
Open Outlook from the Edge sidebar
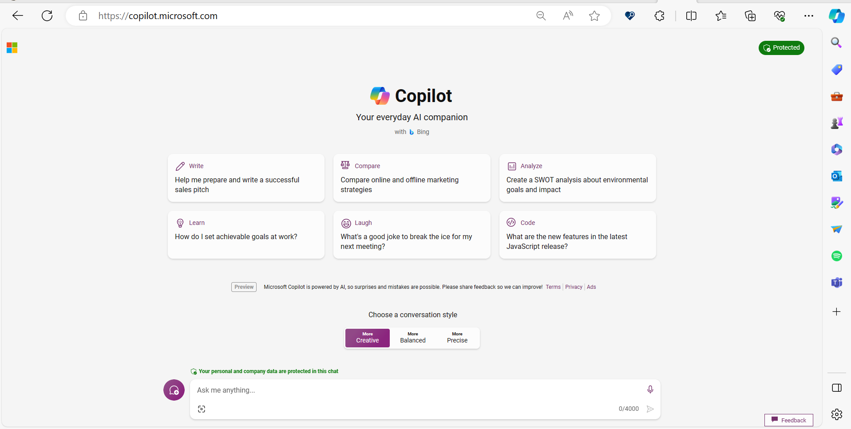(836, 176)
